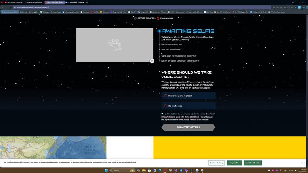Click the Reject All cookies button
This screenshot has height=173, width=308.
click(x=234, y=163)
